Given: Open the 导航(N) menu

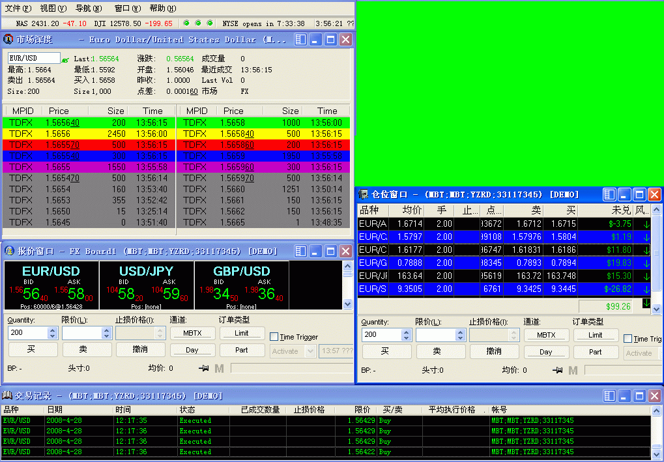Looking at the screenshot, I should coord(89,8).
